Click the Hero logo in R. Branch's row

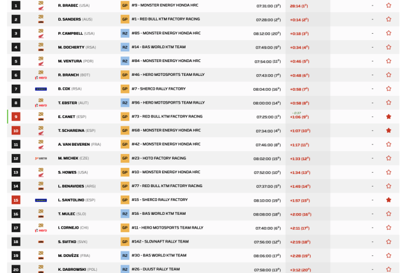(x=41, y=75)
